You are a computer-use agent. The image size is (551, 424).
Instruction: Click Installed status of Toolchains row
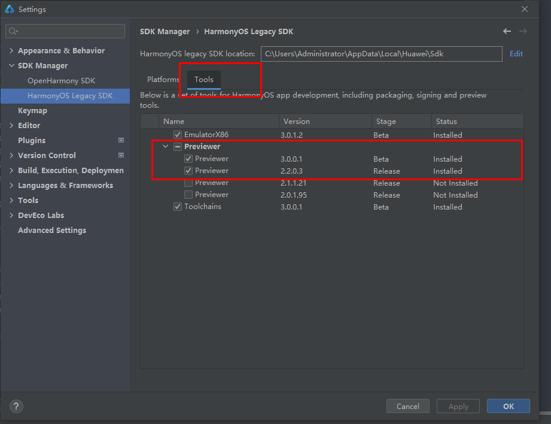point(448,207)
